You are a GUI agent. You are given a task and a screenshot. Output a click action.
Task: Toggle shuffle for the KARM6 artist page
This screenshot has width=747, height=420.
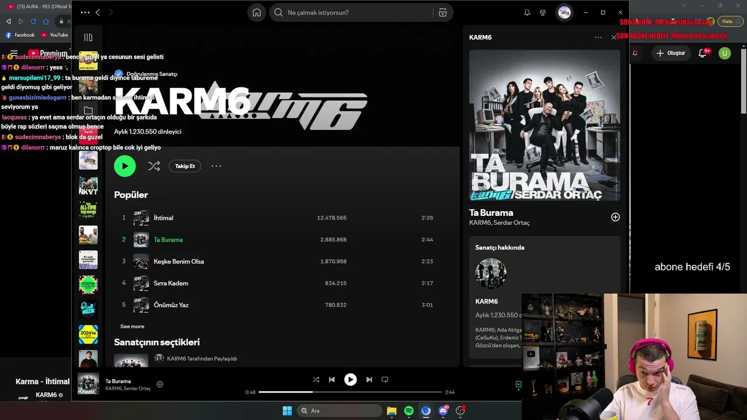(x=154, y=166)
